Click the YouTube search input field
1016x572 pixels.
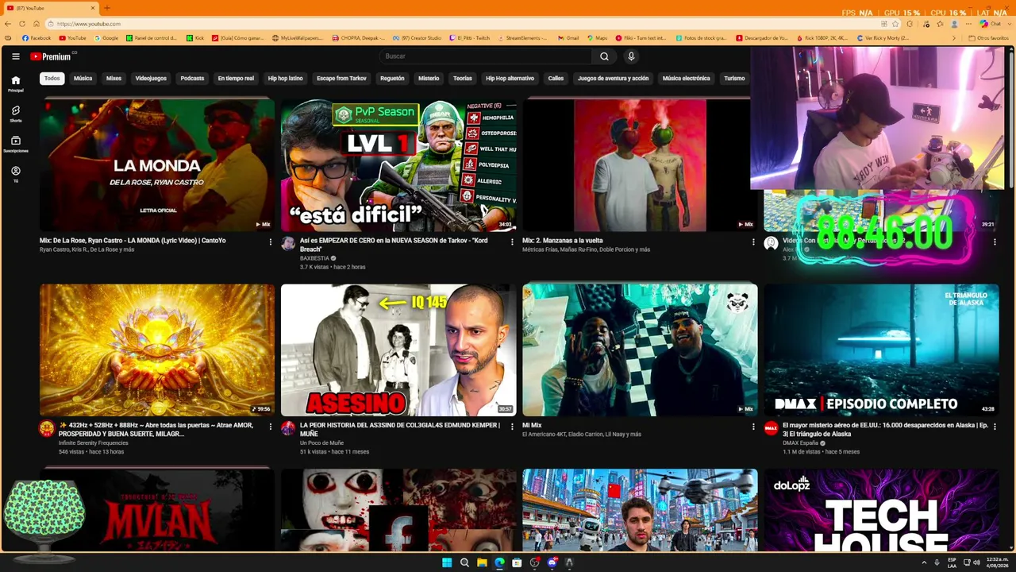(485, 56)
